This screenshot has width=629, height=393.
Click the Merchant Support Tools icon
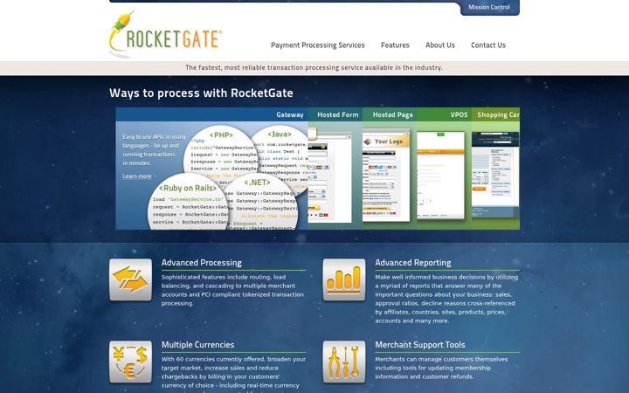pos(344,362)
